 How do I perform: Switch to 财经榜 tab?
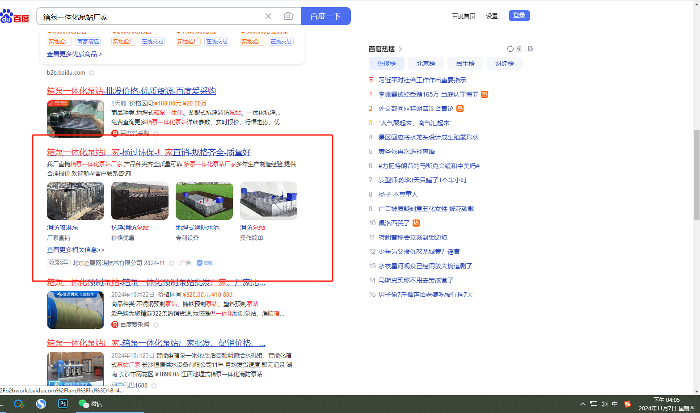pyautogui.click(x=505, y=63)
